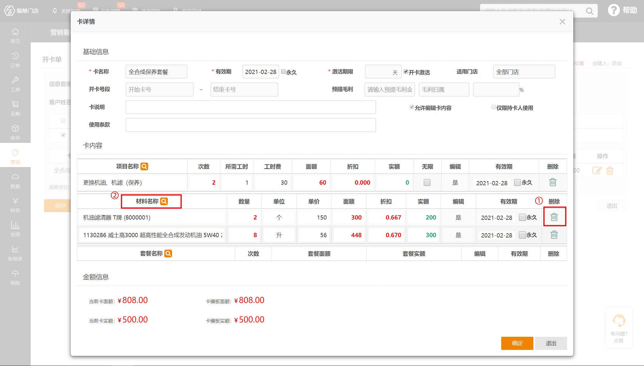Viewport: 644px width, 366px height.
Task: Toggle activate on card opening checkbox
Action: [406, 72]
